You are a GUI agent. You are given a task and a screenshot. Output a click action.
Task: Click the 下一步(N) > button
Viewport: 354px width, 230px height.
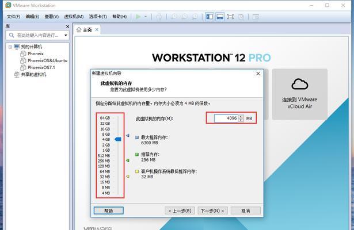coord(212,210)
